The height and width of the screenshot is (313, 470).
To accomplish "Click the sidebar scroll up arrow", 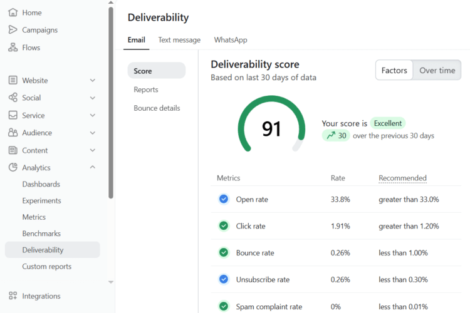I will pos(111,3).
